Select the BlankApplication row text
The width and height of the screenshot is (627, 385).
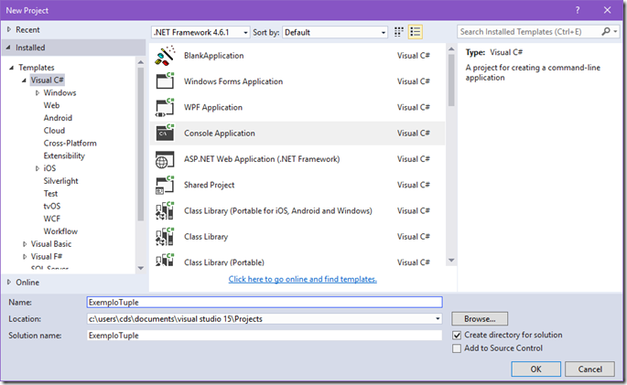[213, 56]
